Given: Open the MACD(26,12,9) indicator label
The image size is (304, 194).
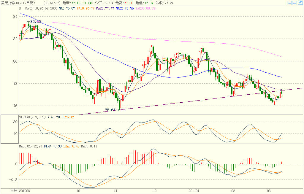Looking at the screenshot, I should 31,146.
